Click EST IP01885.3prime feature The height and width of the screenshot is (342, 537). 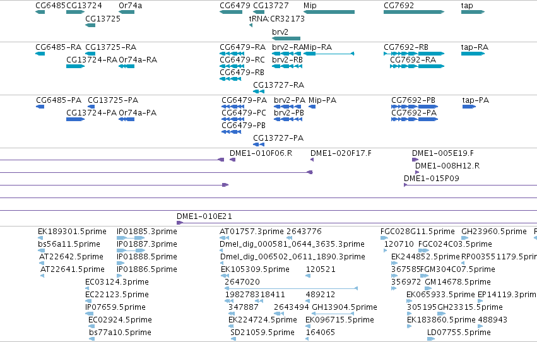[x=131, y=238]
